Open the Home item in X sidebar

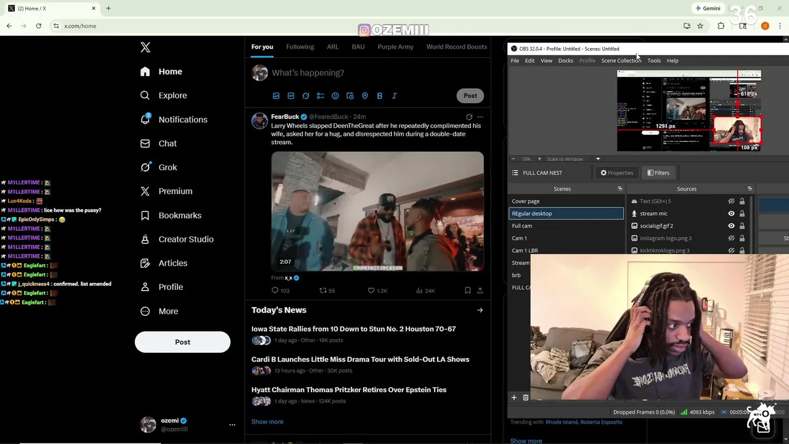click(x=161, y=72)
